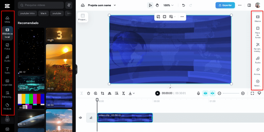Viewport: 264px width, 132px height.
Task: Open the canvas toolbar more options
Action: (182, 17)
